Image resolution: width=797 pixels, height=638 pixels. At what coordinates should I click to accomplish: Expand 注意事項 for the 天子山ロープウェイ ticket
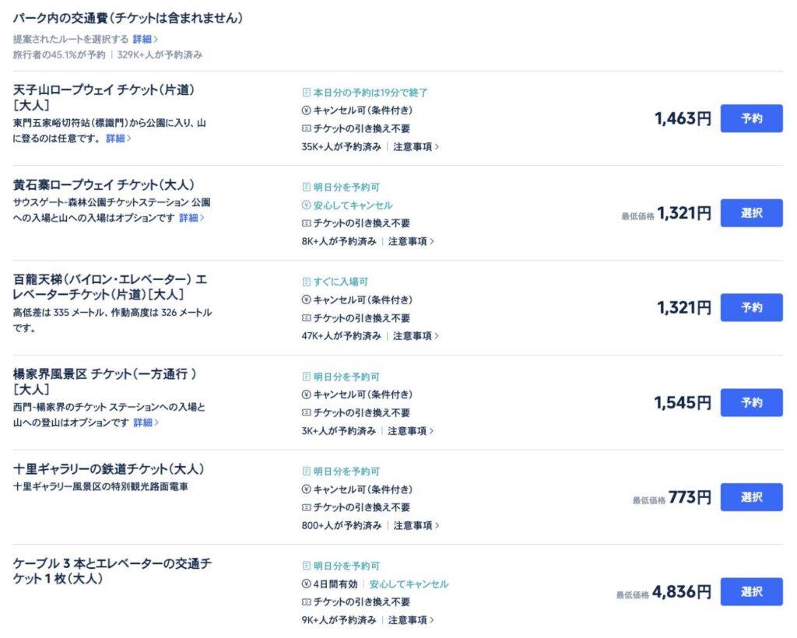pyautogui.click(x=416, y=147)
